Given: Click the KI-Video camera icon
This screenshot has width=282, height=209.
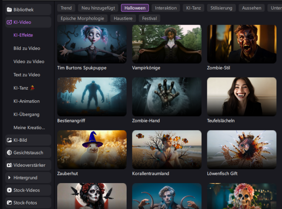Looking at the screenshot, I should (9, 22).
